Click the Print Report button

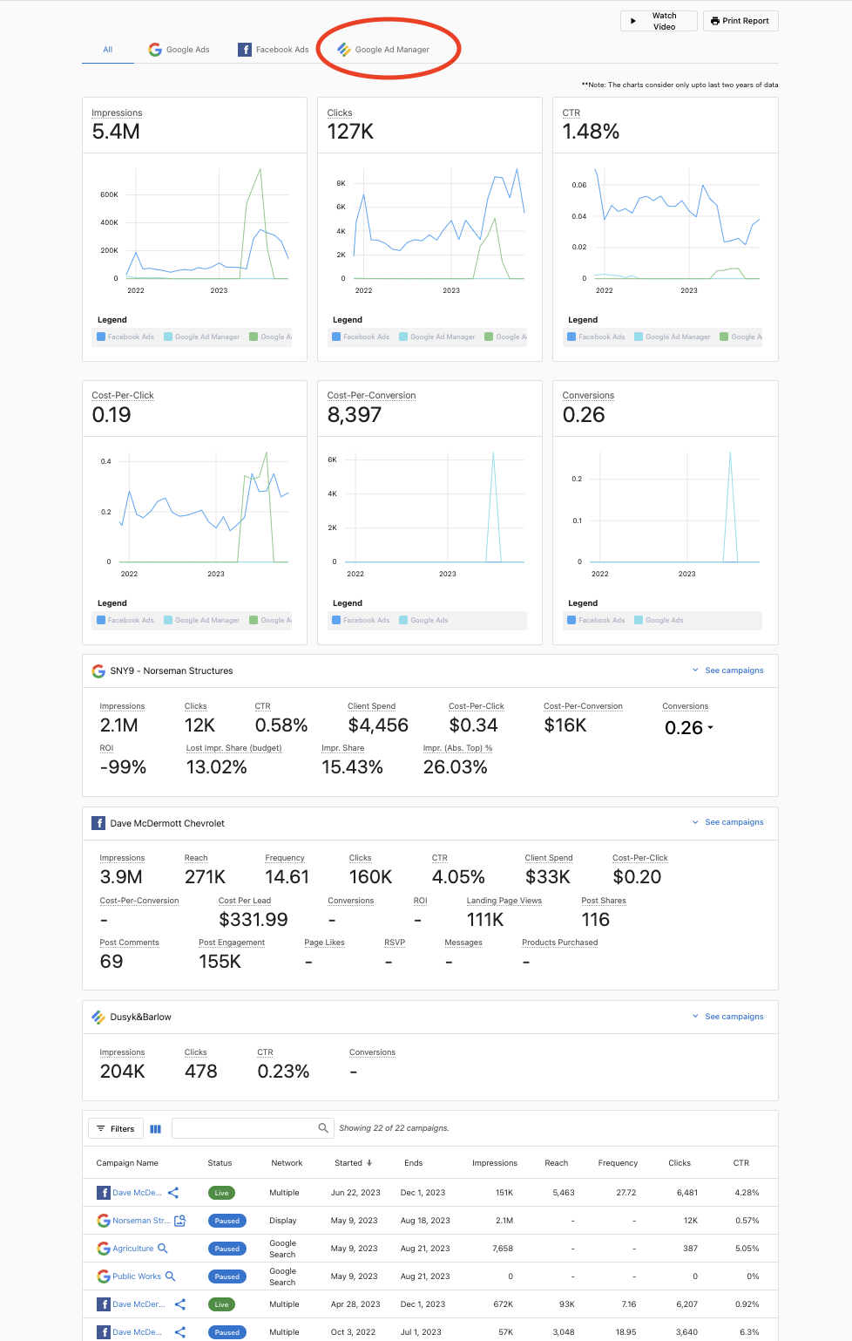click(x=740, y=20)
